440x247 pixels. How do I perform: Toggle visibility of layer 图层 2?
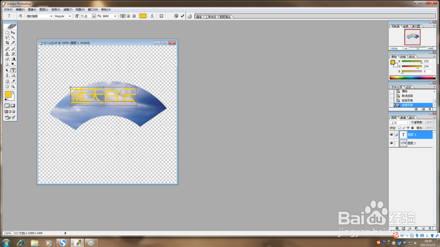[392, 135]
